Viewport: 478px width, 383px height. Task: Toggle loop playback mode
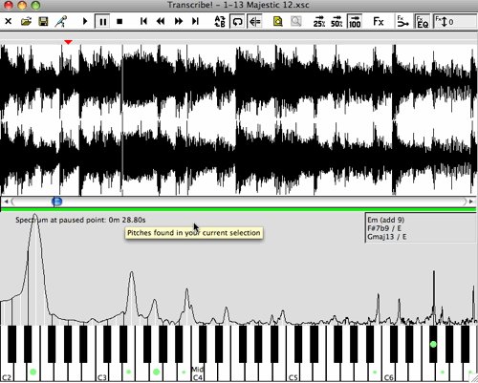[x=237, y=22]
